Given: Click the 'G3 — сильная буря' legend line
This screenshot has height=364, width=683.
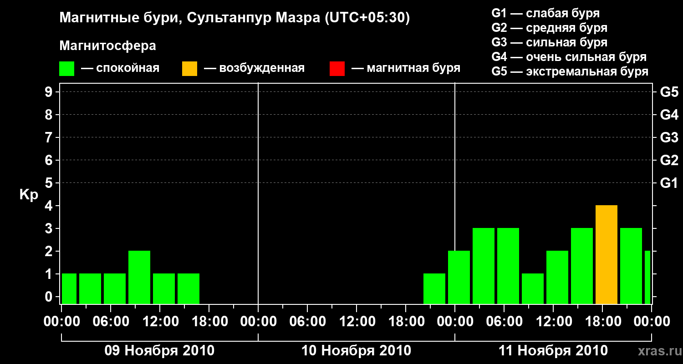Looking at the screenshot, I should click(x=549, y=42).
